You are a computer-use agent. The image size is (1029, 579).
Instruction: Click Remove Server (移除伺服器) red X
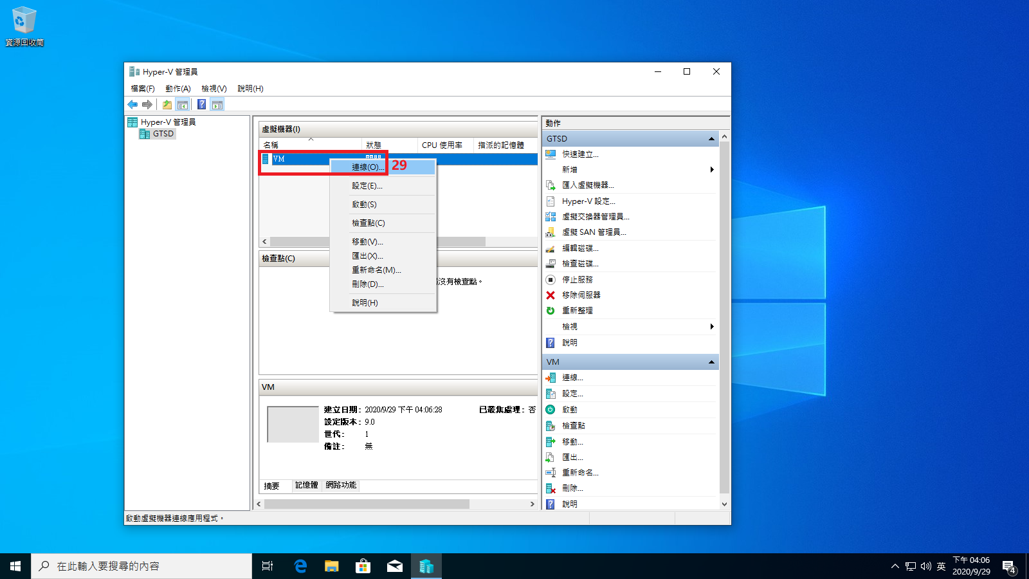pos(551,295)
